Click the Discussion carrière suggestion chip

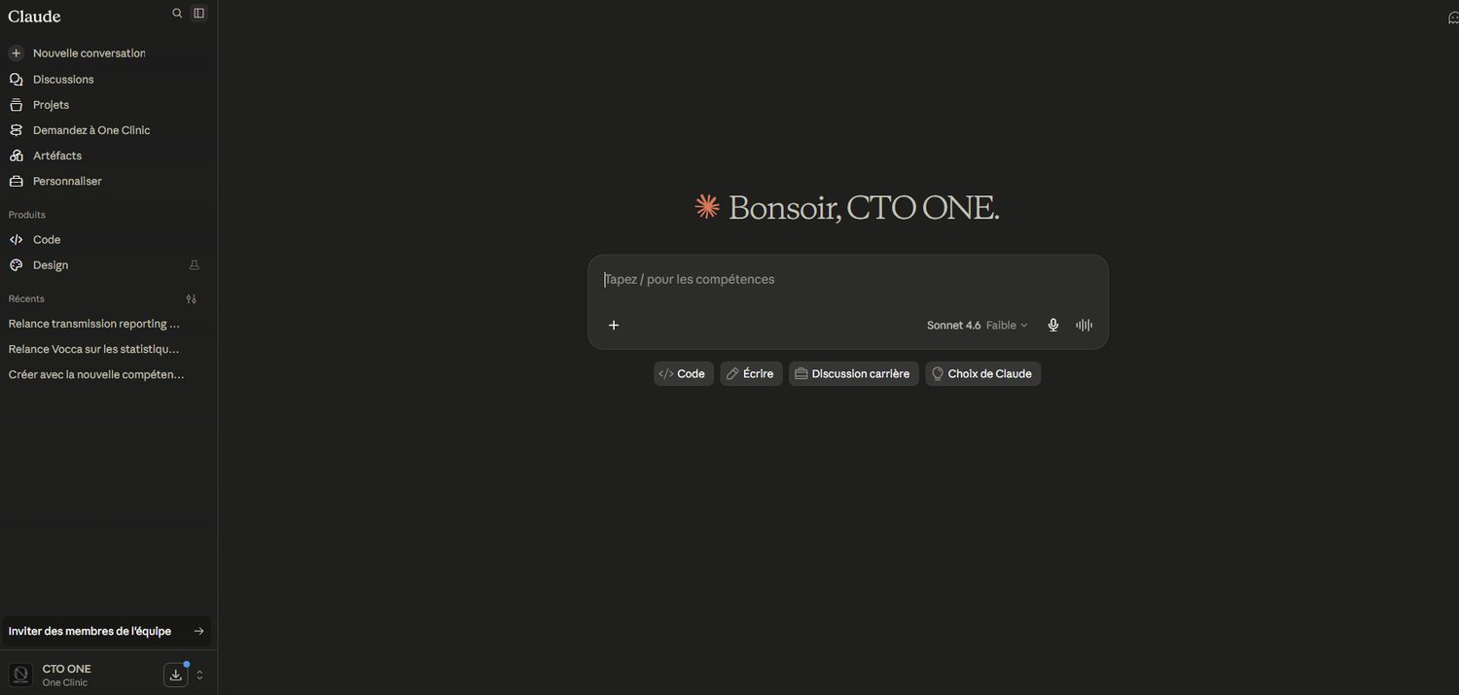point(853,373)
